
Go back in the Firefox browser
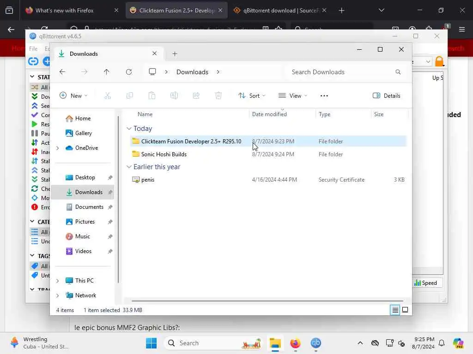coord(11,29)
